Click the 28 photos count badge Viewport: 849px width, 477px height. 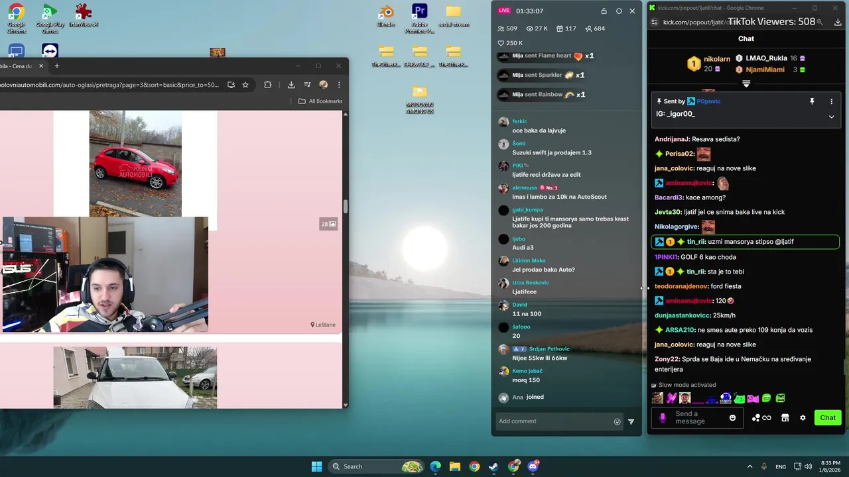point(328,224)
